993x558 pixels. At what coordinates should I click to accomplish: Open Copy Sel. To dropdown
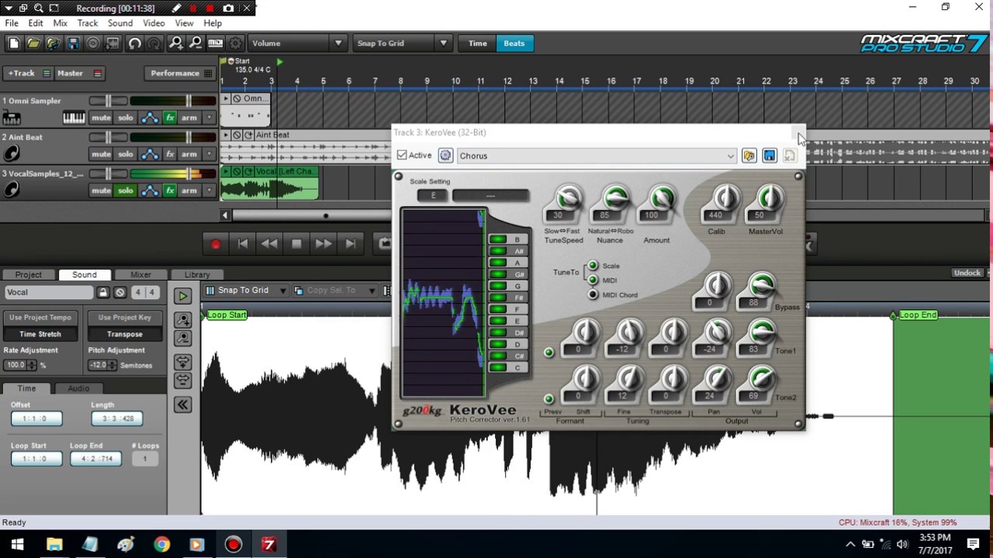(372, 291)
